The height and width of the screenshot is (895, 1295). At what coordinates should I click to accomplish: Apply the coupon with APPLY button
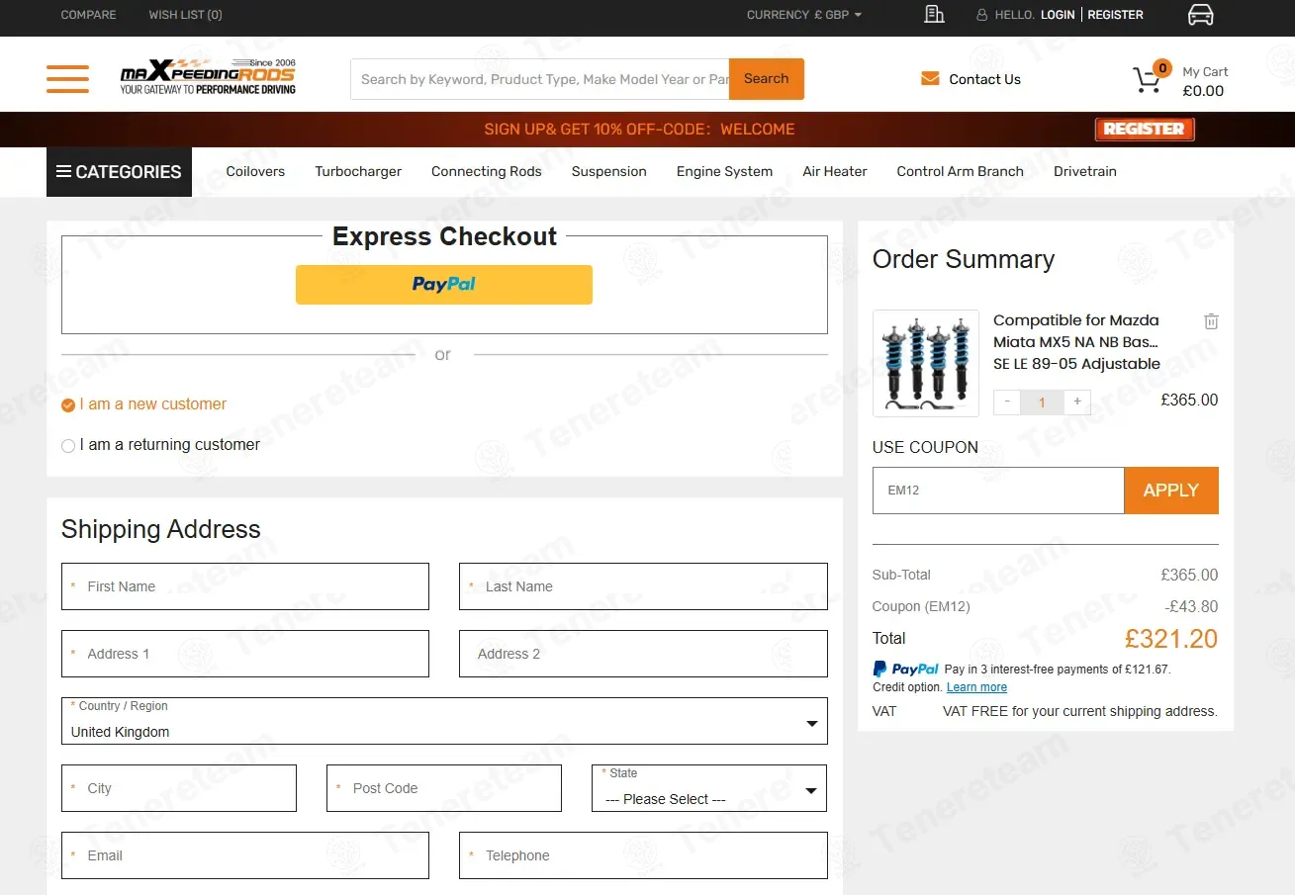(x=1171, y=491)
